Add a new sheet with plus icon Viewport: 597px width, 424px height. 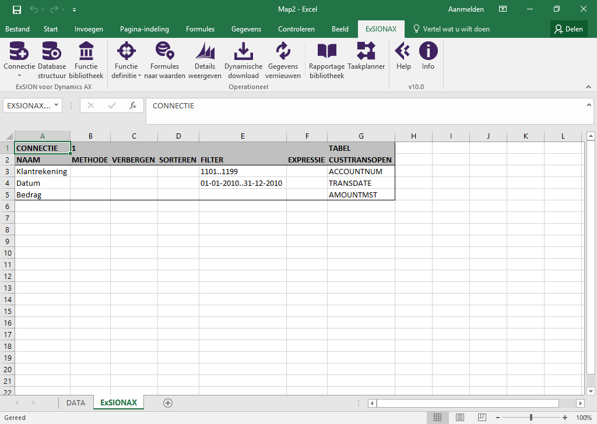coord(168,403)
